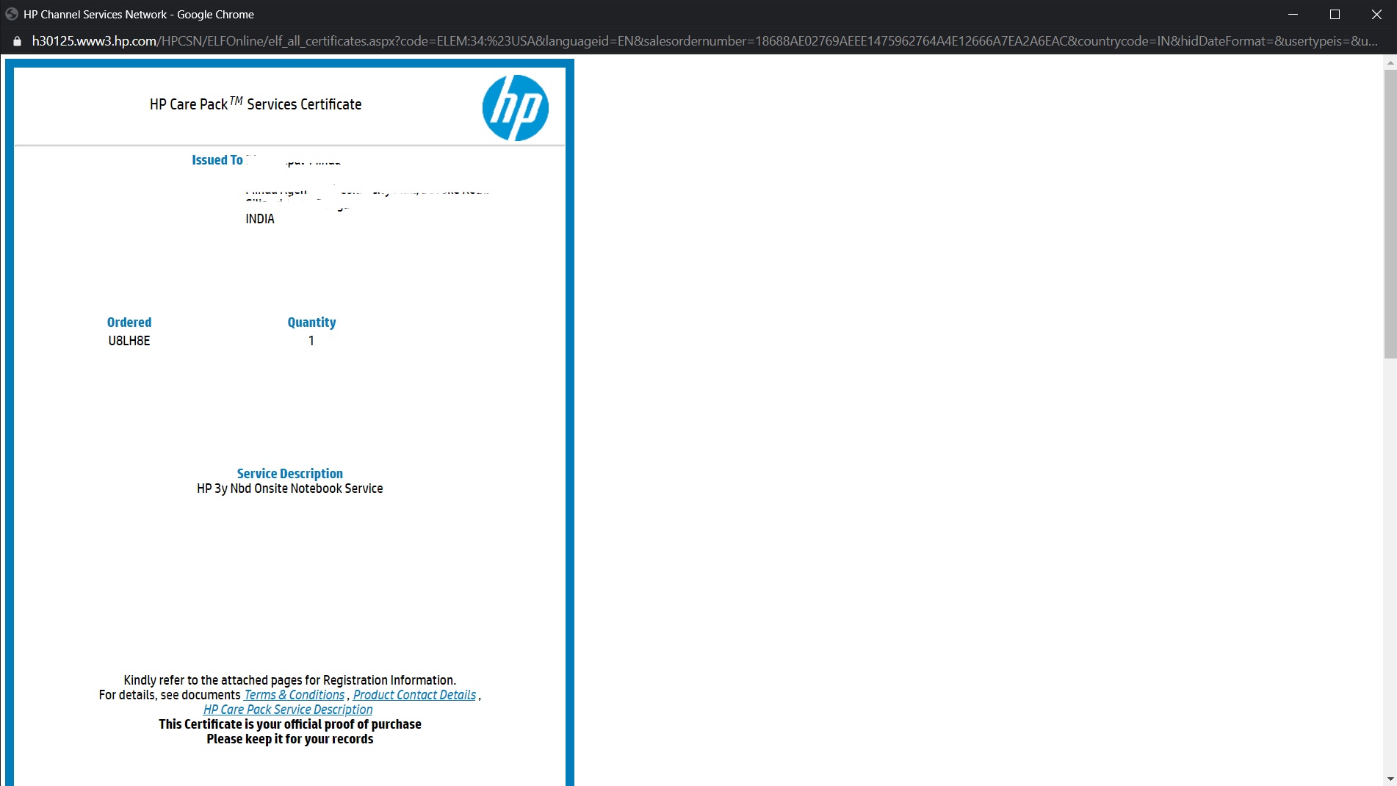Minimize the Chrome window
Viewport: 1397px width, 786px height.
pyautogui.click(x=1293, y=14)
